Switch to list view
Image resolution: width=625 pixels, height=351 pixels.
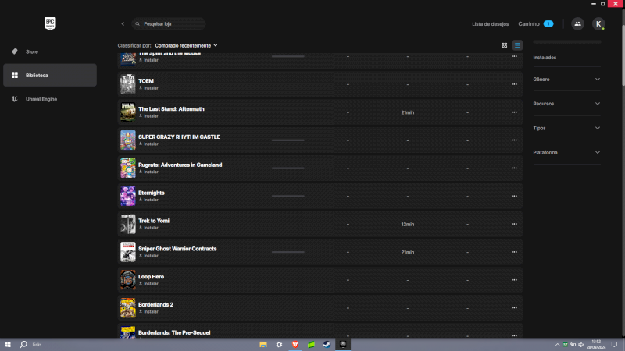(517, 45)
